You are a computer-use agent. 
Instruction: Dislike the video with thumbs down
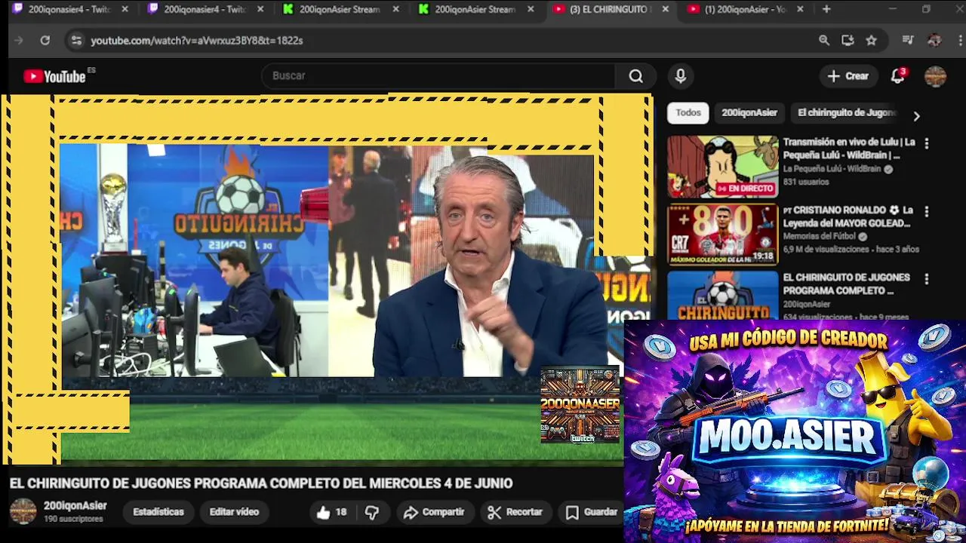coord(372,512)
